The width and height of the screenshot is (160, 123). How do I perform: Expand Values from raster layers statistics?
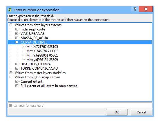tap(11, 73)
